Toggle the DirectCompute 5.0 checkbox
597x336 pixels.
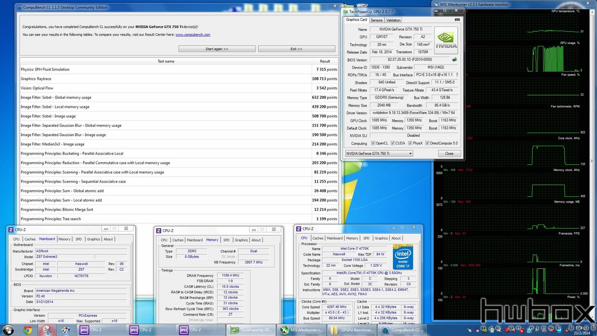click(x=427, y=143)
